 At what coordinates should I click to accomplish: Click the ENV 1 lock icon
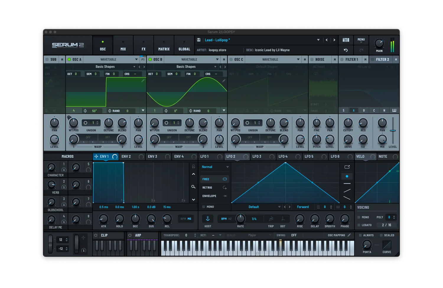pos(193,167)
